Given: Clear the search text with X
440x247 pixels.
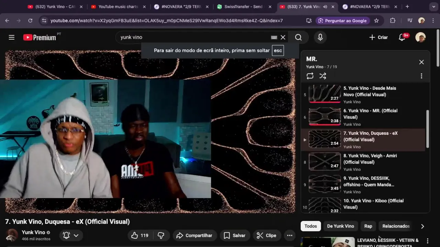Looking at the screenshot, I should pyautogui.click(x=283, y=37).
